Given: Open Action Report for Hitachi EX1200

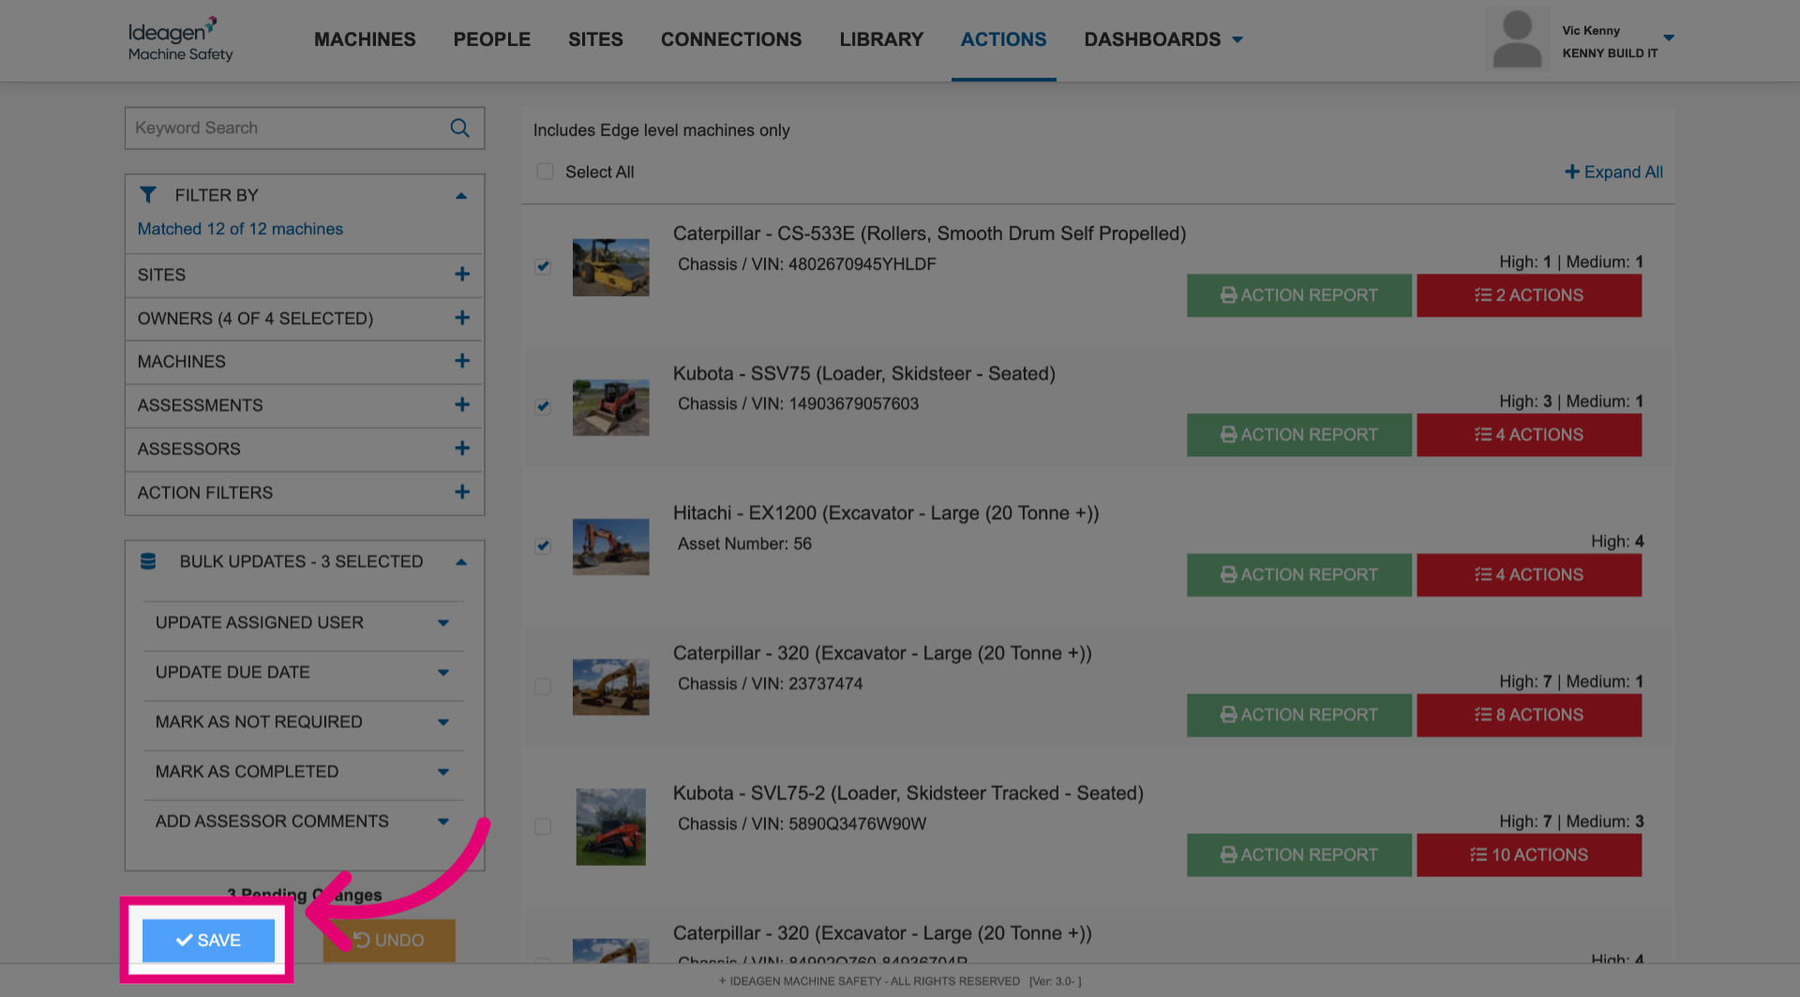Looking at the screenshot, I should (1299, 574).
